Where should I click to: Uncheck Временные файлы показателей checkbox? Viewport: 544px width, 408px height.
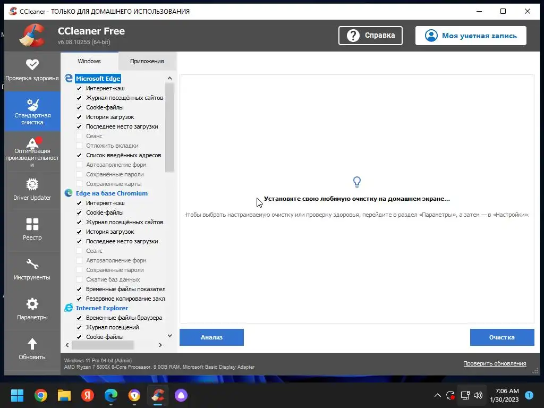[x=79, y=289]
